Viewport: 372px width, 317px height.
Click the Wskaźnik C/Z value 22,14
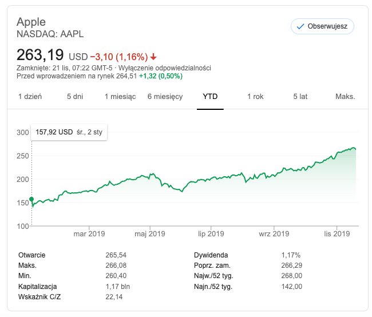click(x=114, y=297)
